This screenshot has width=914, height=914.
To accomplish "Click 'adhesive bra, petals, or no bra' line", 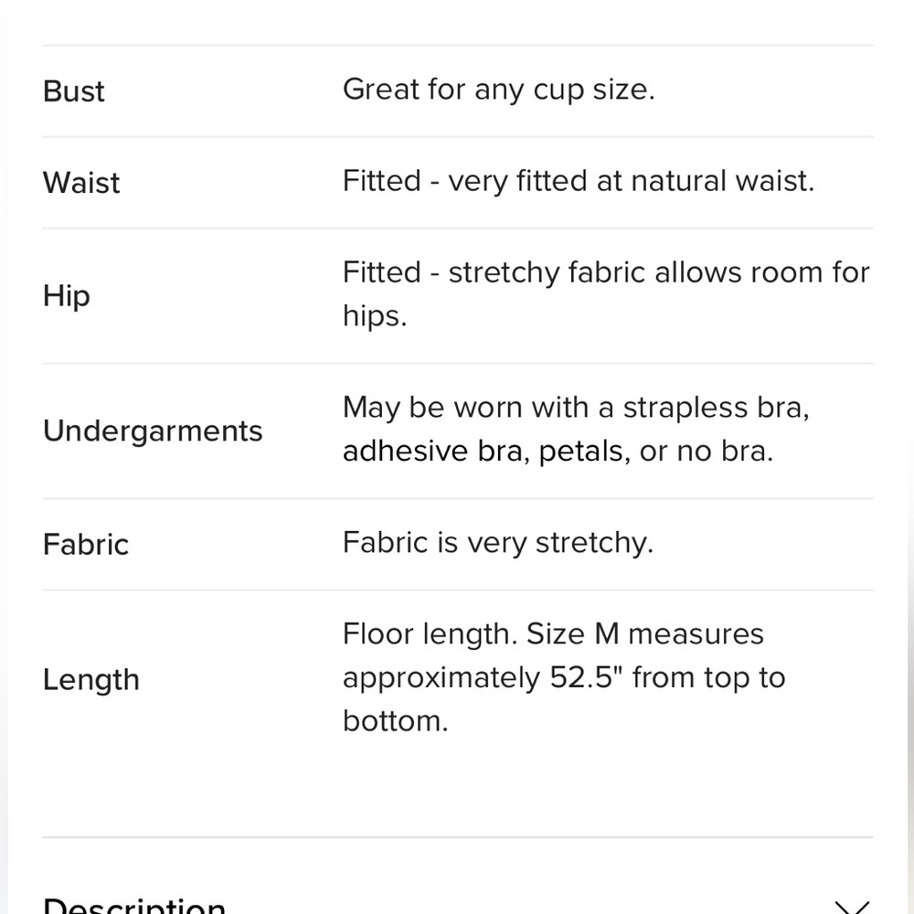I will point(558,452).
